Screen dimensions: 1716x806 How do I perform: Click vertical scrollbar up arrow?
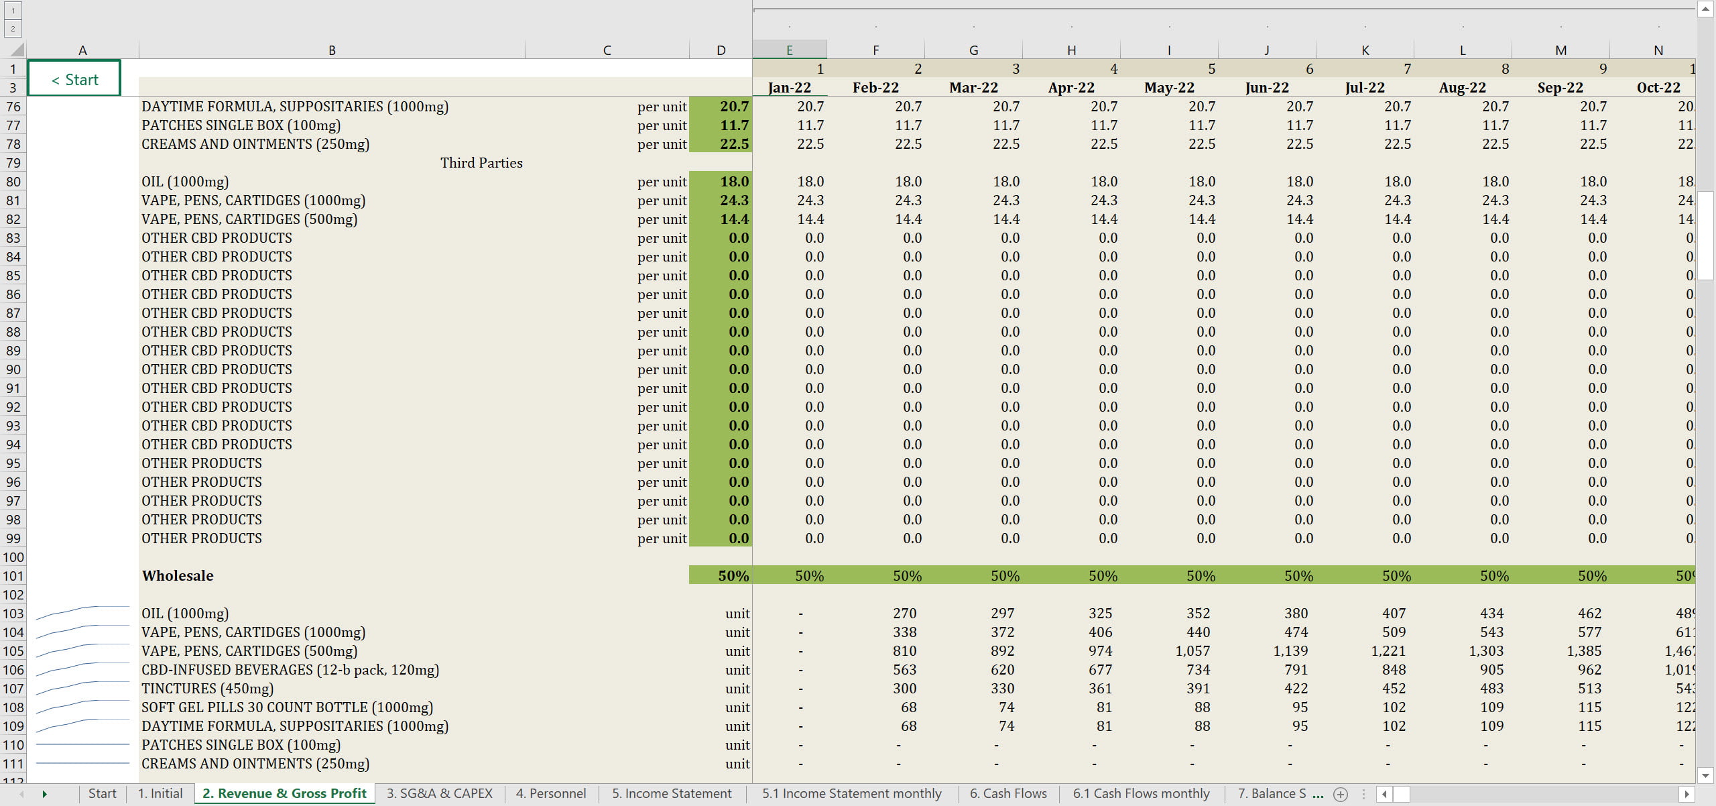(x=1705, y=9)
